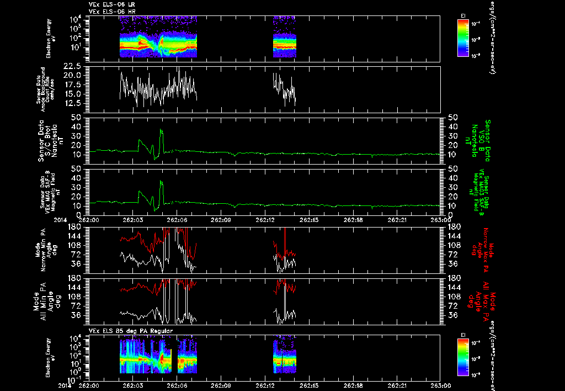This screenshot has width=565, height=391.
Task: Click the 'El' label above the top color bar
Action: tap(463, 16)
